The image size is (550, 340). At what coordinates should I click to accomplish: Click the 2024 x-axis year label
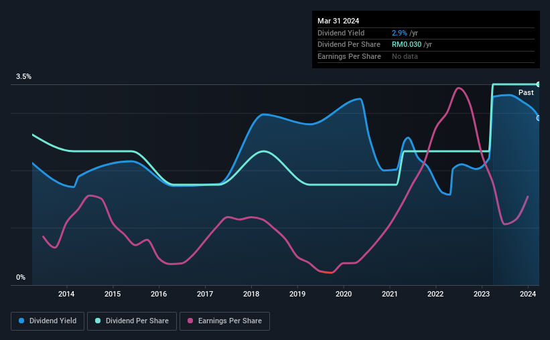(x=528, y=294)
